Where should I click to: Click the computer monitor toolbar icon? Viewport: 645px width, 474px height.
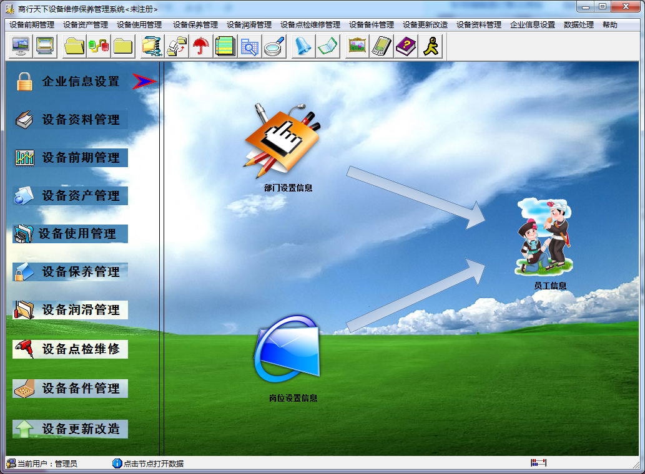[x=21, y=46]
